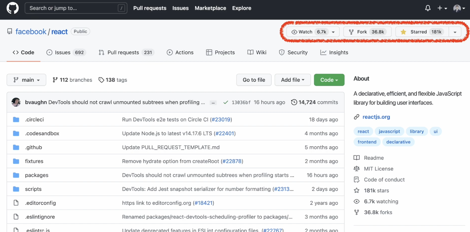The height and width of the screenshot is (232, 470).
Task: Visit reactjs.org website link
Action: coord(376,117)
